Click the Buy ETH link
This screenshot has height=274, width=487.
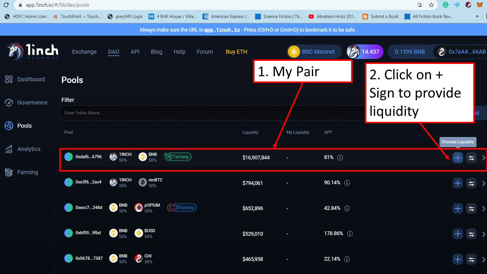click(237, 52)
